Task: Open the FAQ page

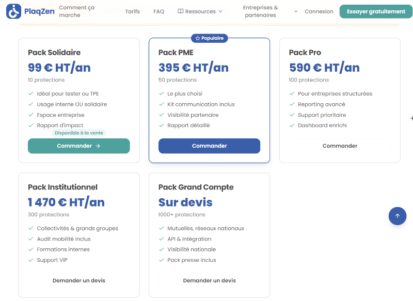Action: 158,11
